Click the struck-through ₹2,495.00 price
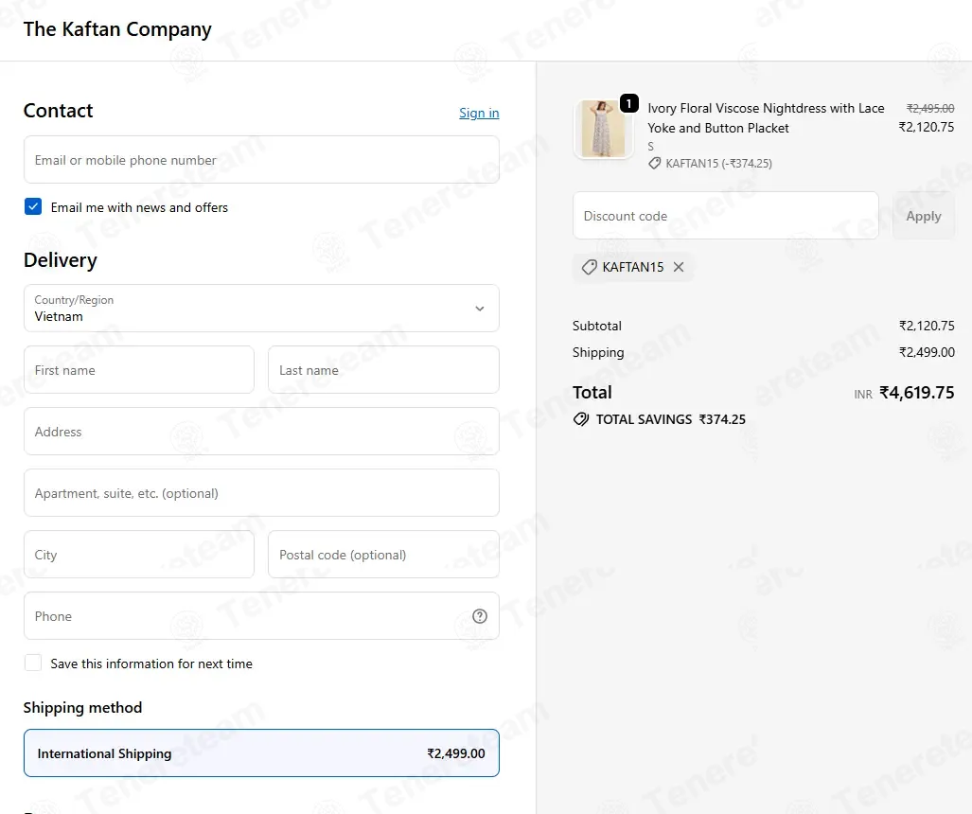 point(930,109)
